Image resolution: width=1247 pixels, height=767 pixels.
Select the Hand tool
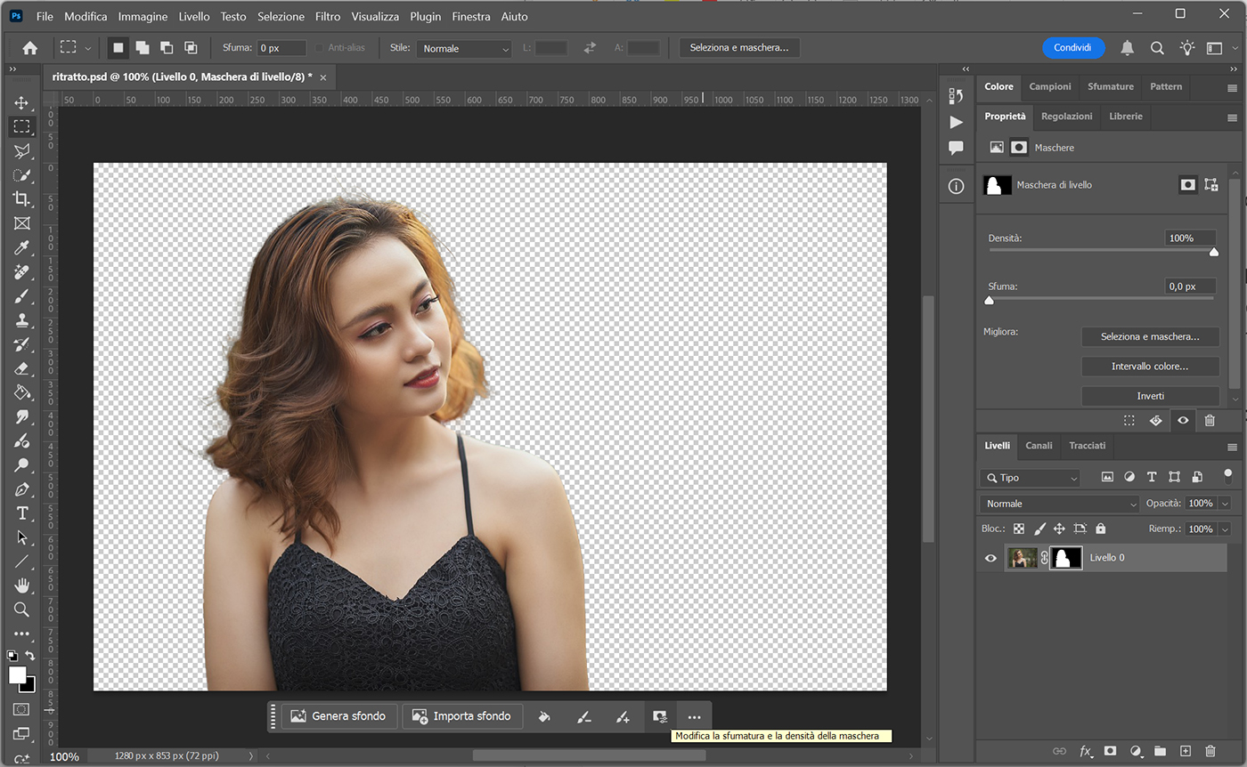[x=21, y=585]
